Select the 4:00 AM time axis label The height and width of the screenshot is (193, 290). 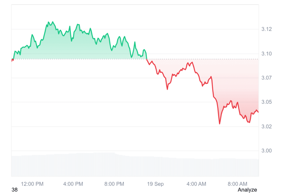[x=196, y=184]
